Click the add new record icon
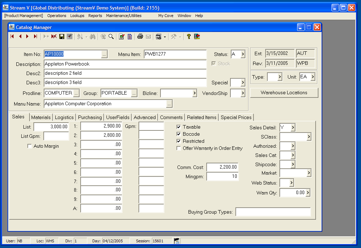The image size is (361, 248). coord(46,36)
